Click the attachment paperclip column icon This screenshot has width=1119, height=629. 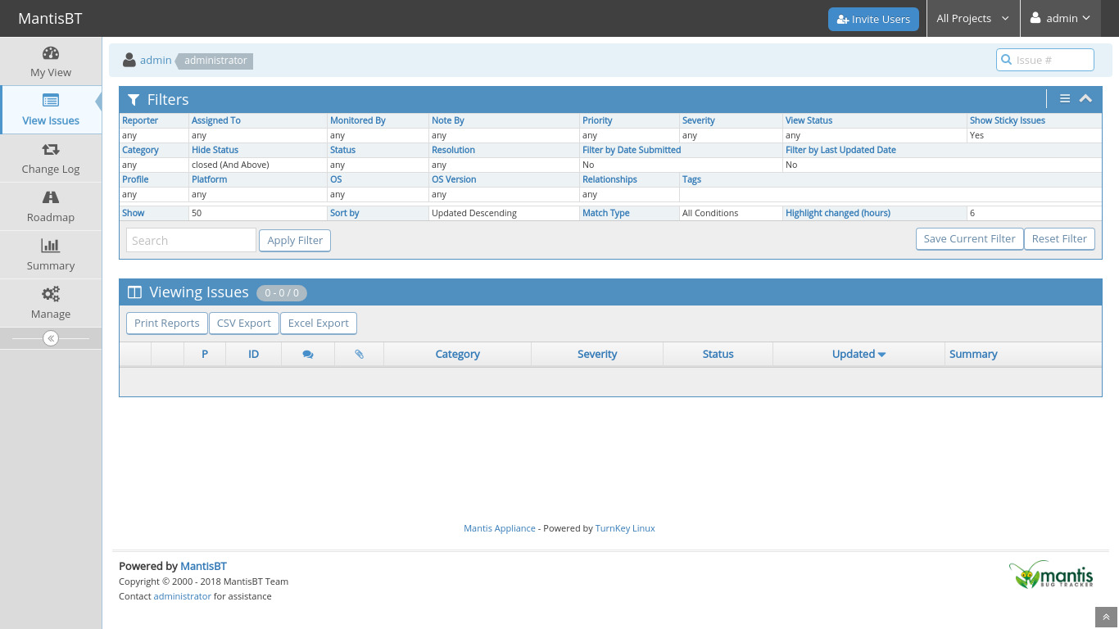pos(359,355)
